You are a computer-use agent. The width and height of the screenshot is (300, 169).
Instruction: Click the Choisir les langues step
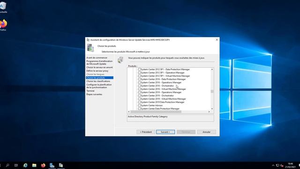coord(95,74)
